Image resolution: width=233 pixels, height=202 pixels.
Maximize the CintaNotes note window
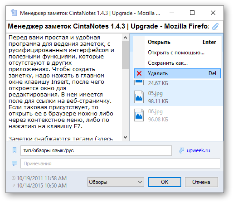tap(192, 13)
